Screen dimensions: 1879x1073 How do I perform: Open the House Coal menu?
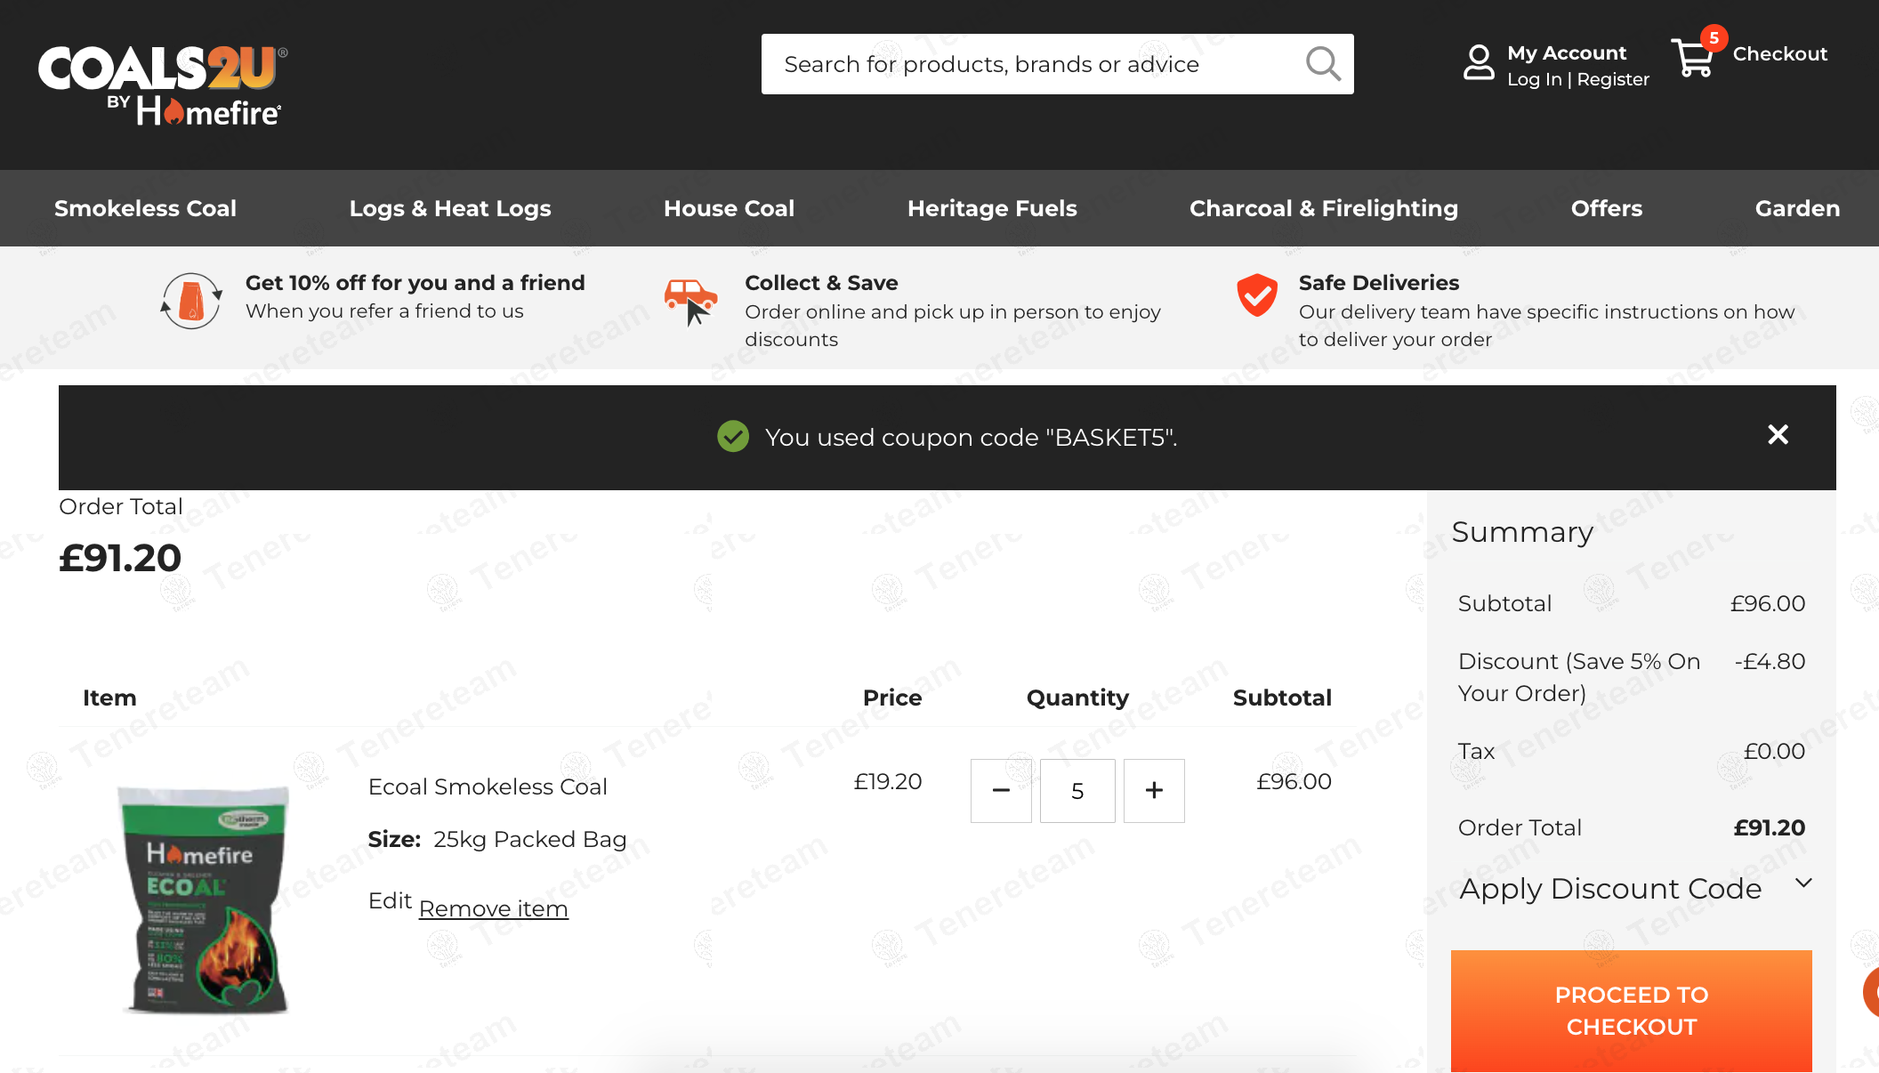[x=729, y=208]
